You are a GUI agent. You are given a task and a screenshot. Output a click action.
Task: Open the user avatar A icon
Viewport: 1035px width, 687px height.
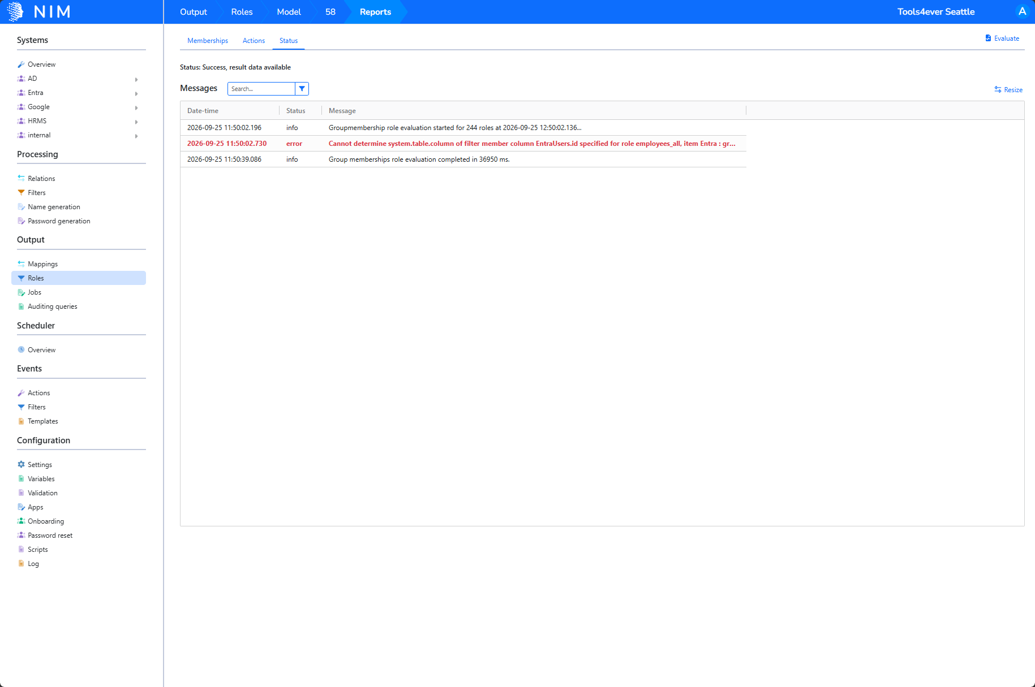click(1022, 11)
